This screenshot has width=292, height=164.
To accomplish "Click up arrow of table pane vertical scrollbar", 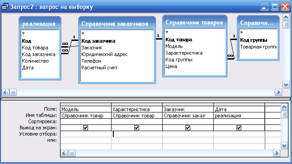I will pyautogui.click(x=286, y=17).
